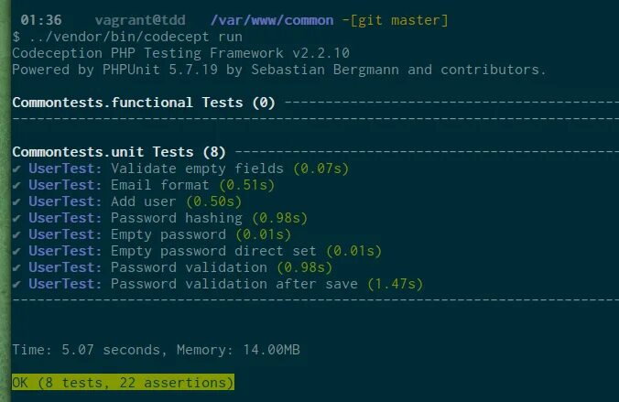Screen dimensions: 619x402
Task: Select the Commontests.unit Tests (8) heading
Action: [x=119, y=152]
